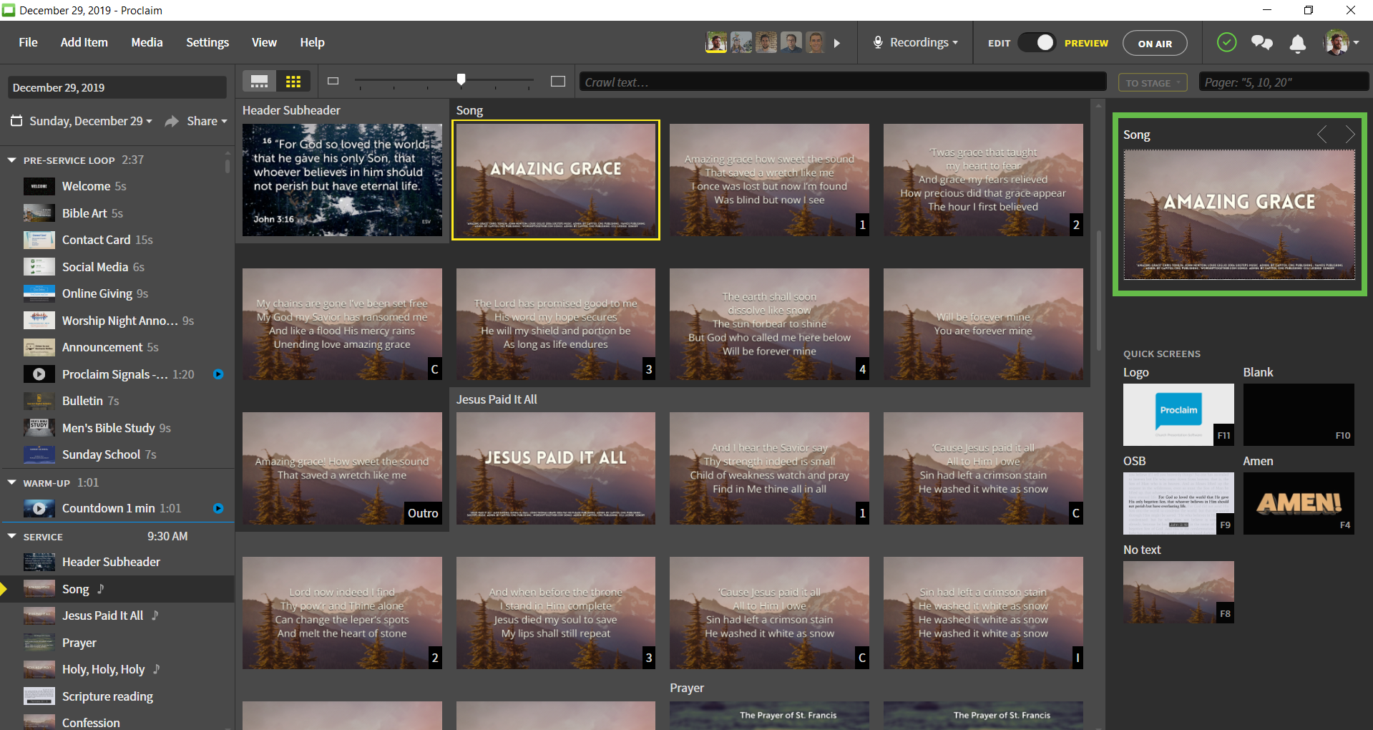This screenshot has width=1373, height=730.
Task: Select Scripture reading in service list
Action: click(117, 696)
